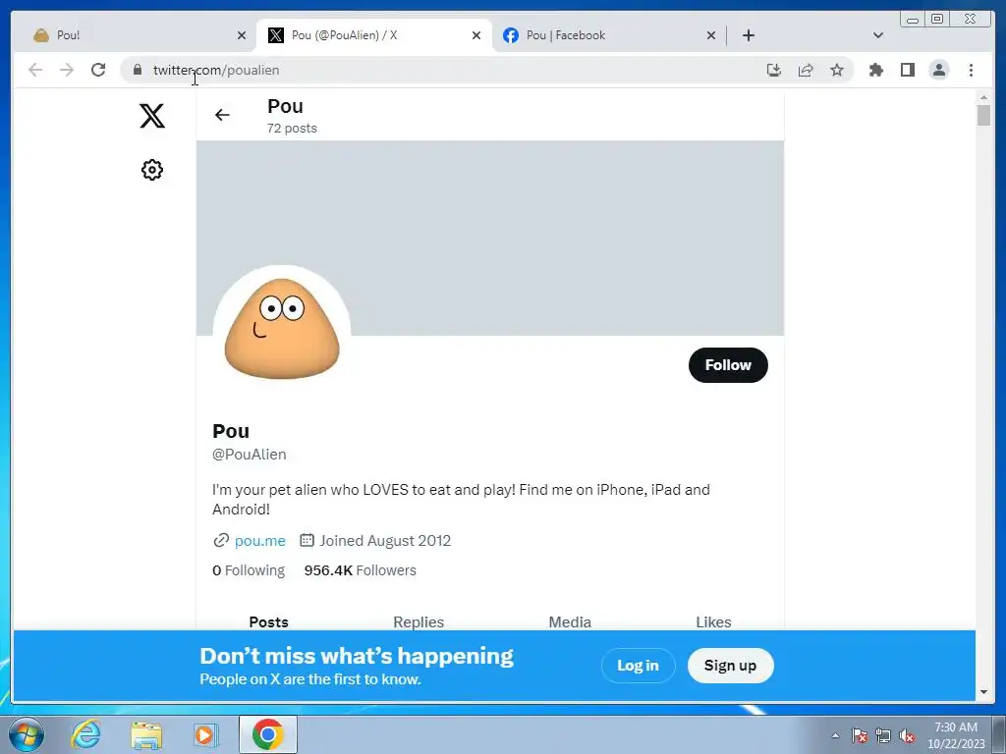
Task: Open the Chrome profile avatar
Action: click(938, 70)
